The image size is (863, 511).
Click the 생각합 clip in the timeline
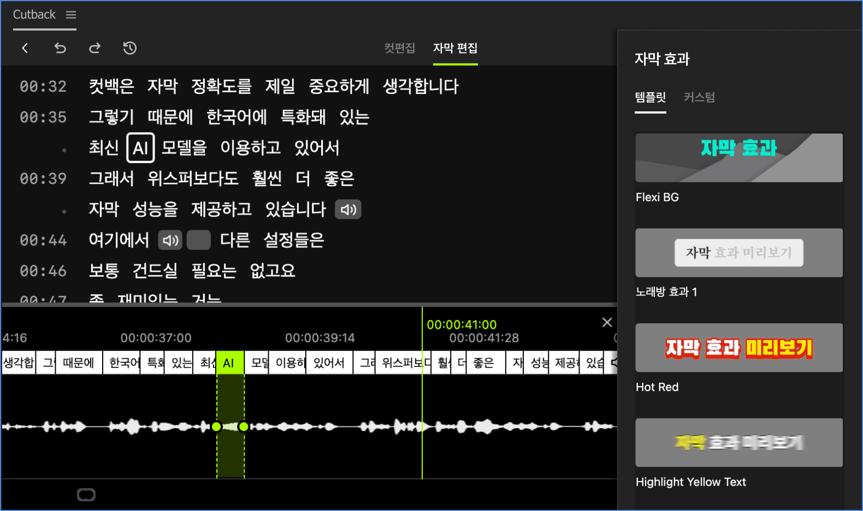click(x=19, y=363)
